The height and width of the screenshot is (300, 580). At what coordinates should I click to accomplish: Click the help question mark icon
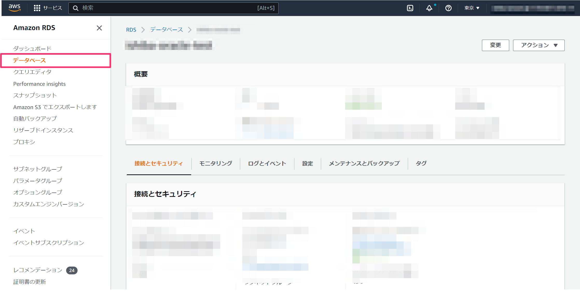pos(448,8)
